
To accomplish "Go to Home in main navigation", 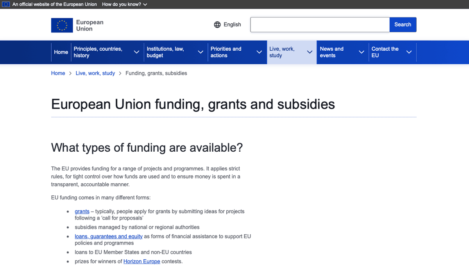I will point(61,52).
